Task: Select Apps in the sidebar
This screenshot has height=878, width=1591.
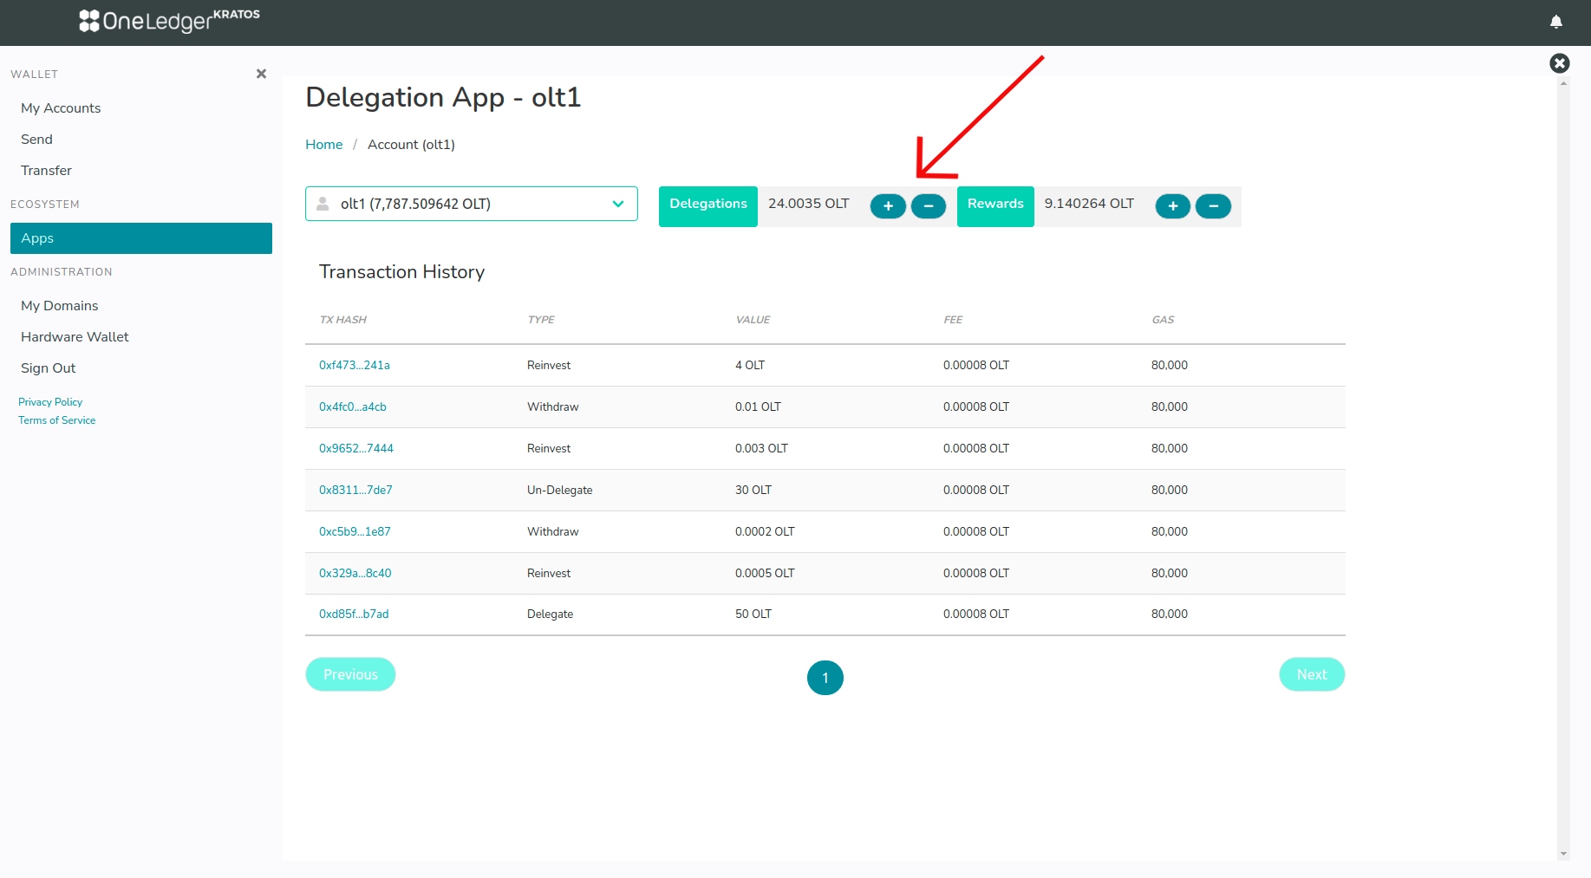Action: (x=140, y=238)
